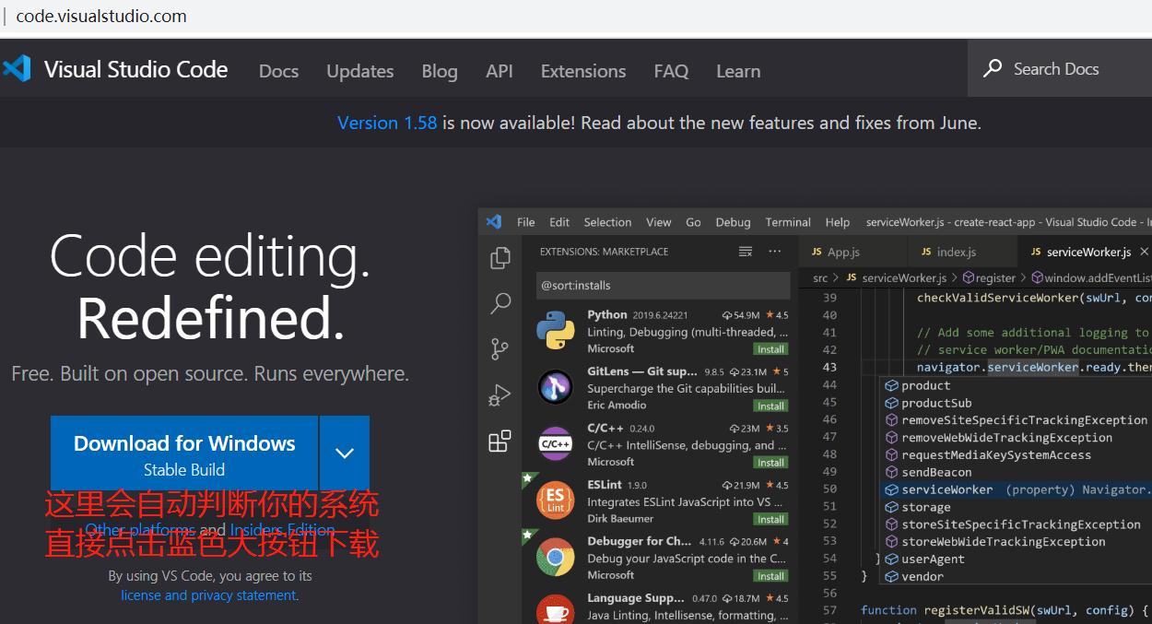Image resolution: width=1152 pixels, height=624 pixels.
Task: Open the API navigation link
Action: [500, 71]
